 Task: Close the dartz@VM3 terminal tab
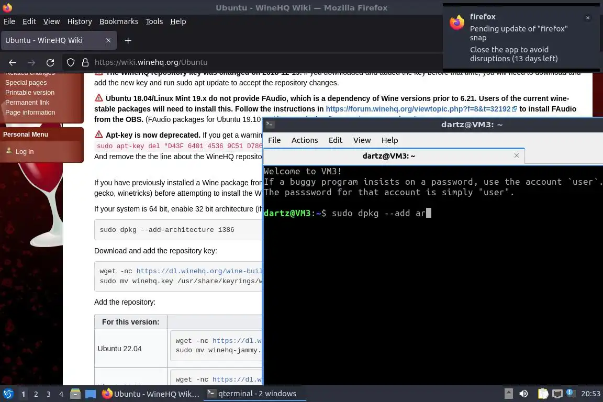[517, 155]
